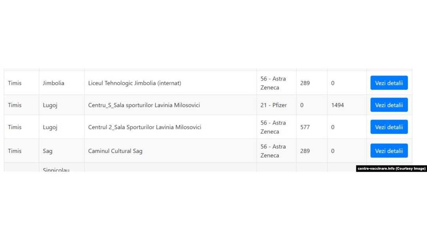Click the Timis county cell in the Sag row
Viewport: 427px width, 240px height.
point(21,151)
